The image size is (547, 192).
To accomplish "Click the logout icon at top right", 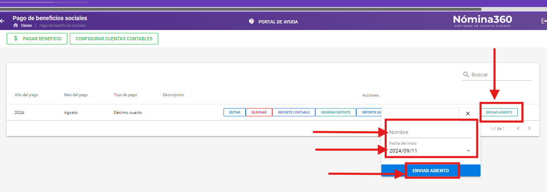I will [x=544, y=21].
